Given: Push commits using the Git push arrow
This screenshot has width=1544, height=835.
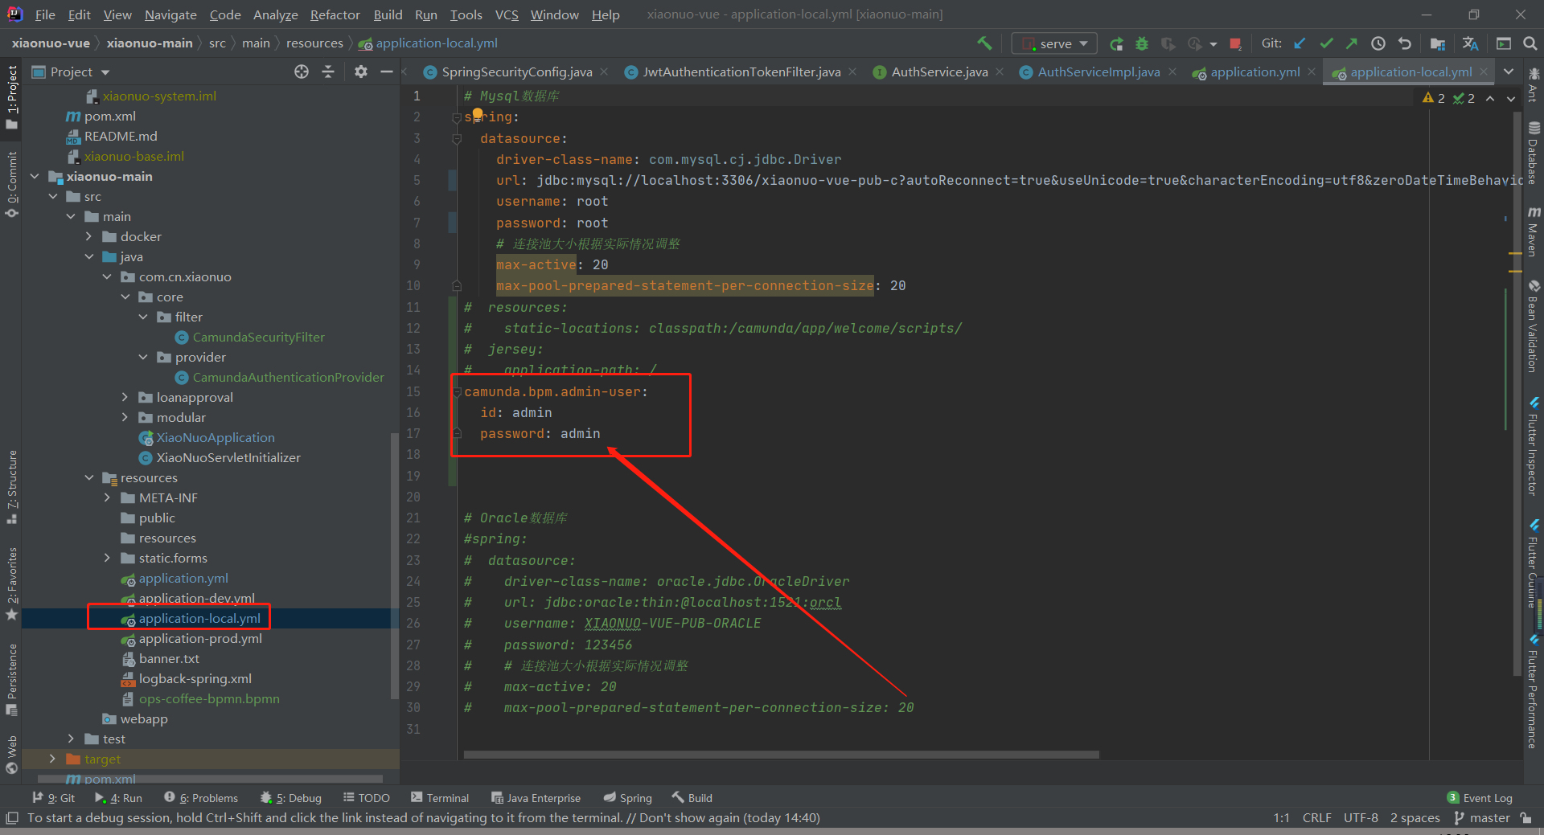Looking at the screenshot, I should [1353, 43].
